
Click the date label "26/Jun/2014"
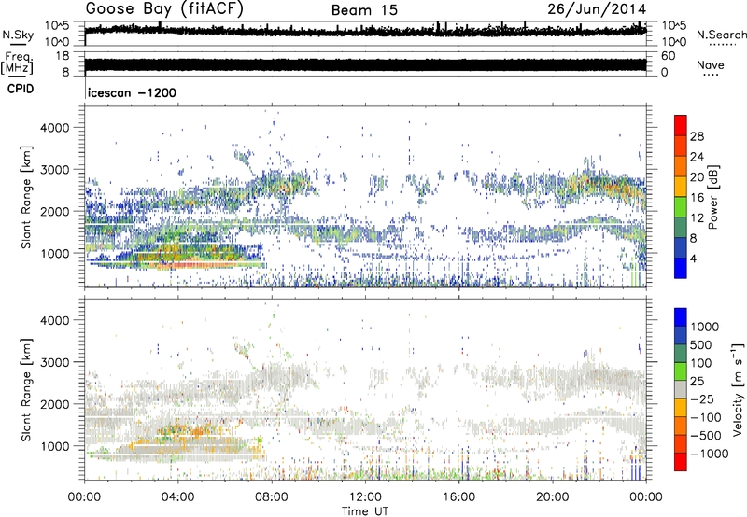pyautogui.click(x=597, y=9)
